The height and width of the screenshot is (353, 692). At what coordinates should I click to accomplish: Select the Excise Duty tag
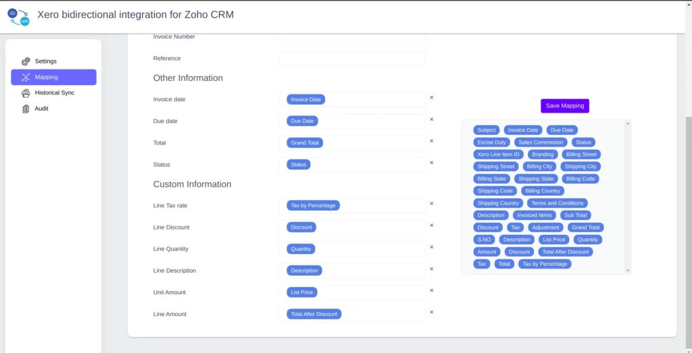pos(492,142)
